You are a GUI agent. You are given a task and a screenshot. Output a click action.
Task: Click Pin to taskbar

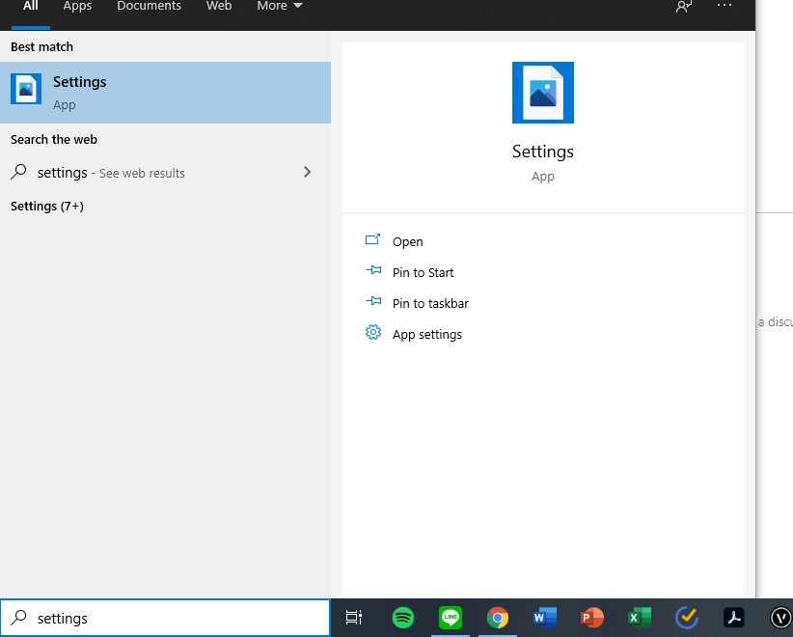pyautogui.click(x=430, y=302)
